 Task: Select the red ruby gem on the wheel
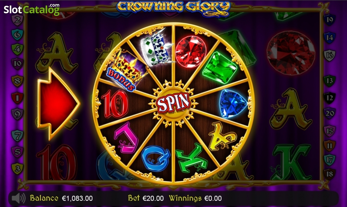[191, 52]
